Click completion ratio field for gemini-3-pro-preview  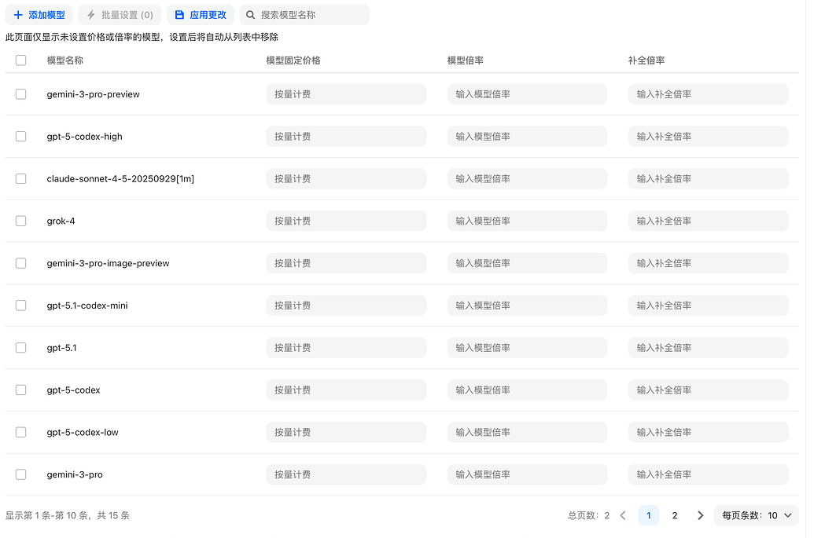[x=708, y=94]
